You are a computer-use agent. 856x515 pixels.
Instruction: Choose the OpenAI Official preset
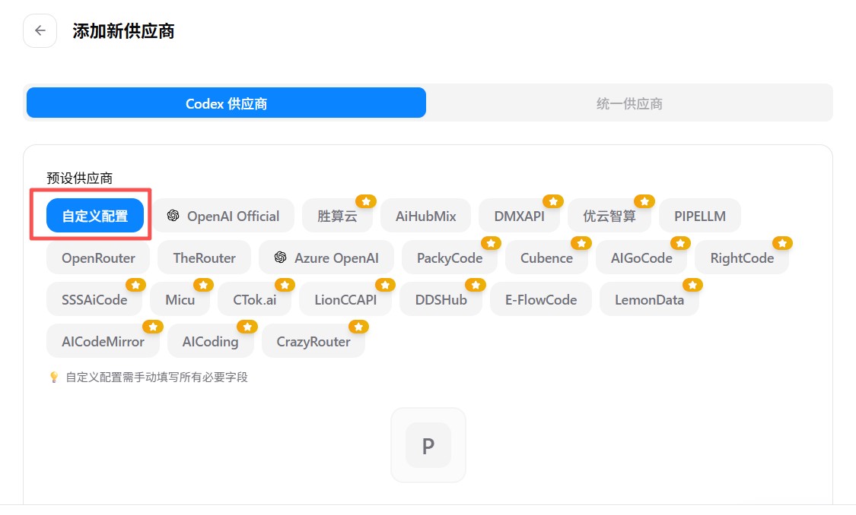click(x=223, y=216)
